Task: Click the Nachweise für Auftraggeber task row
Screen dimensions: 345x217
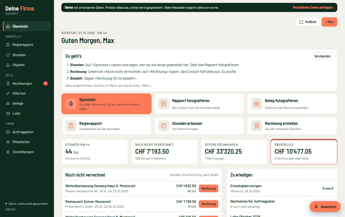Action: point(282,204)
